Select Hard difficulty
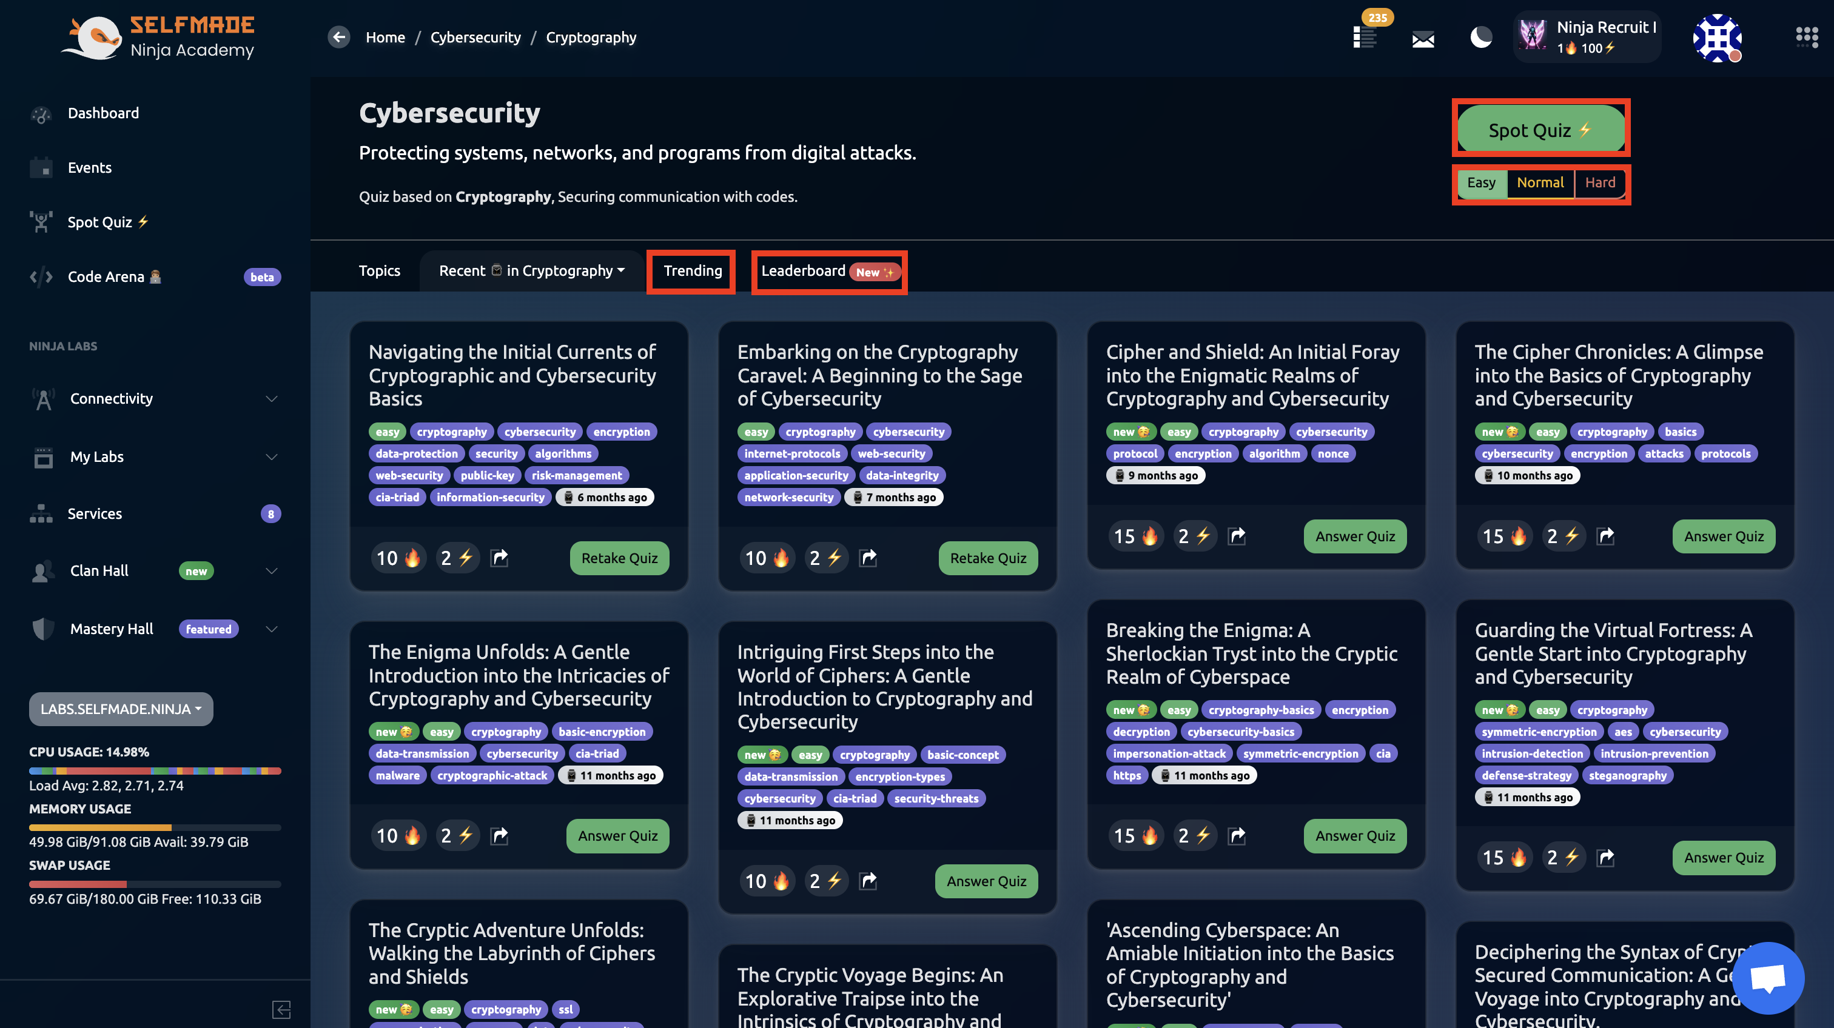 click(x=1600, y=183)
